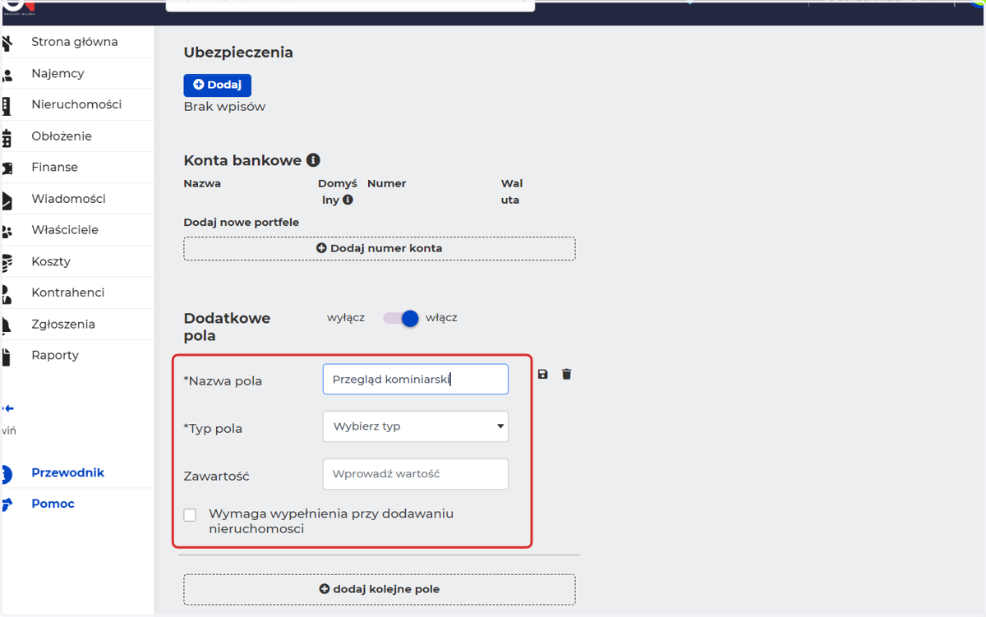Click the Zgłoszenia bell icon
The width and height of the screenshot is (986, 617).
(7, 325)
